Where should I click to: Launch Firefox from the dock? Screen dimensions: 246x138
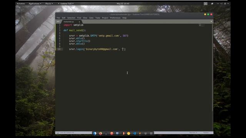(100, 133)
